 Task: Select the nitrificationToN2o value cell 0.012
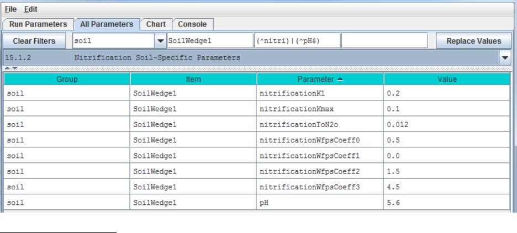pyautogui.click(x=447, y=125)
